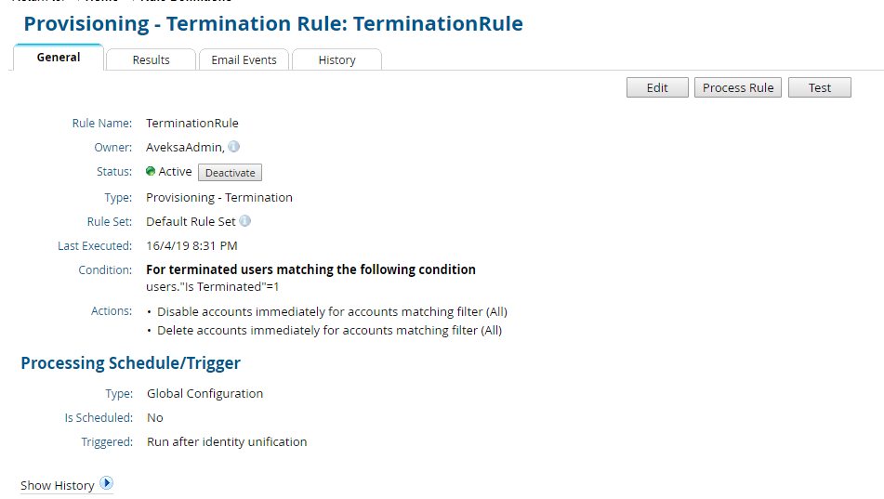The width and height of the screenshot is (884, 499).
Task: Click the info icon next to Default Rule Set
Action: pos(245,221)
